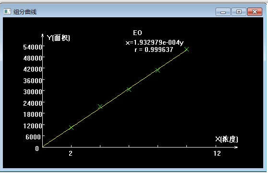Screen dimensions: 268x173
Task: Select the data marker near area 30000
Action: [x=129, y=89]
